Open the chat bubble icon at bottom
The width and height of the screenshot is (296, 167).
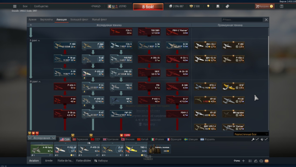coord(261,161)
